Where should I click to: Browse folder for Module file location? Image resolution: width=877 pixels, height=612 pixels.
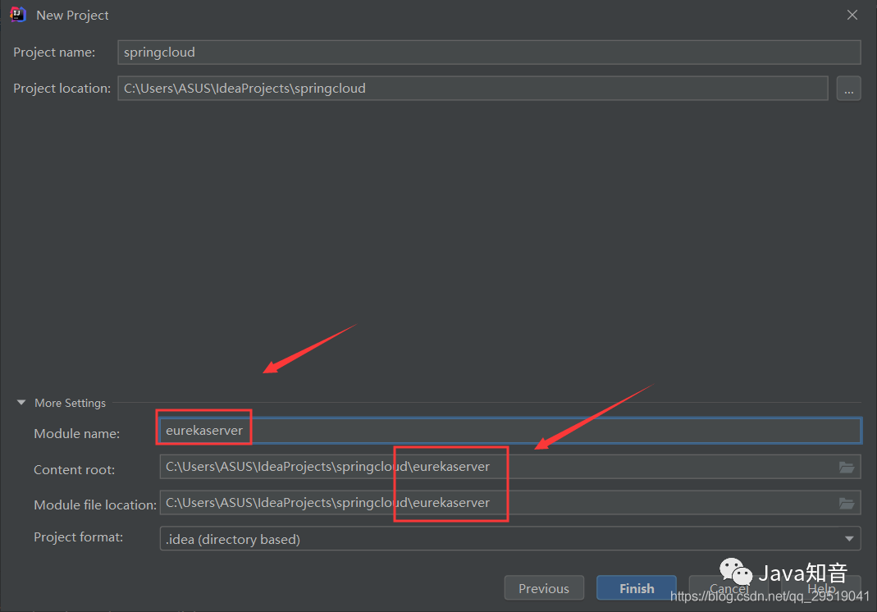[847, 504]
